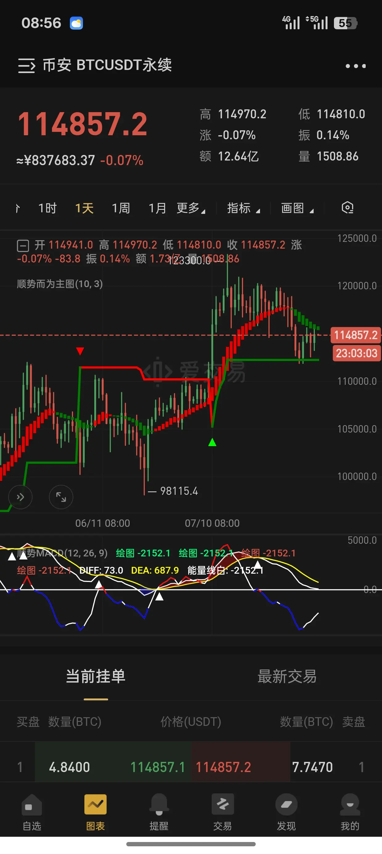Open the 我的 profile tab
382x854 pixels.
pyautogui.click(x=350, y=812)
